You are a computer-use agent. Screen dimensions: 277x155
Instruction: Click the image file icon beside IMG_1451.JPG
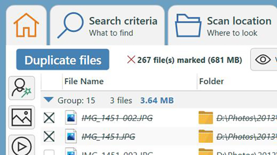(71, 136)
